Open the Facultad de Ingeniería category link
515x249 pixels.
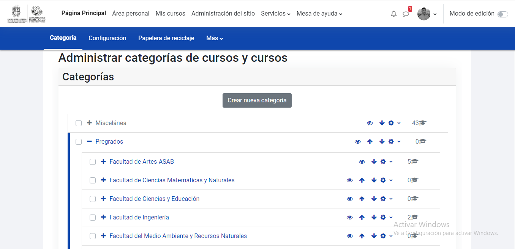click(x=140, y=217)
